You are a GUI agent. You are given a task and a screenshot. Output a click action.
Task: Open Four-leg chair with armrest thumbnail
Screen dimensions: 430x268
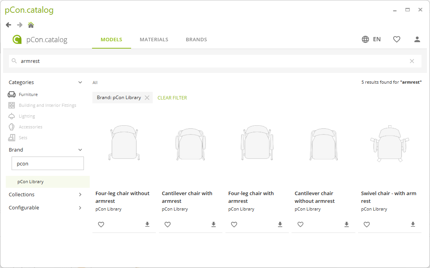[x=257, y=143]
